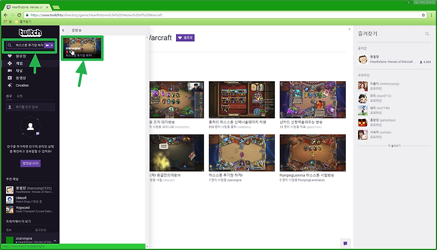Open the deck builder stream thumbnail by redteahs
The width and height of the screenshot is (437, 250).
click(242, 100)
